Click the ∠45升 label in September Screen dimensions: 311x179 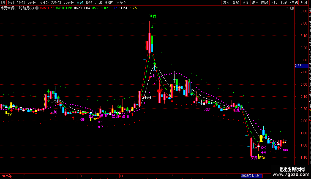tap(55, 101)
